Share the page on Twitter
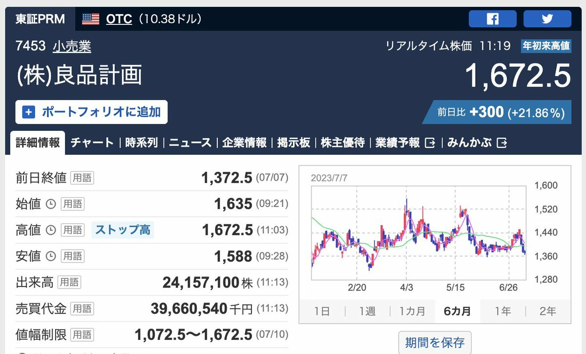586x354 pixels. [547, 19]
